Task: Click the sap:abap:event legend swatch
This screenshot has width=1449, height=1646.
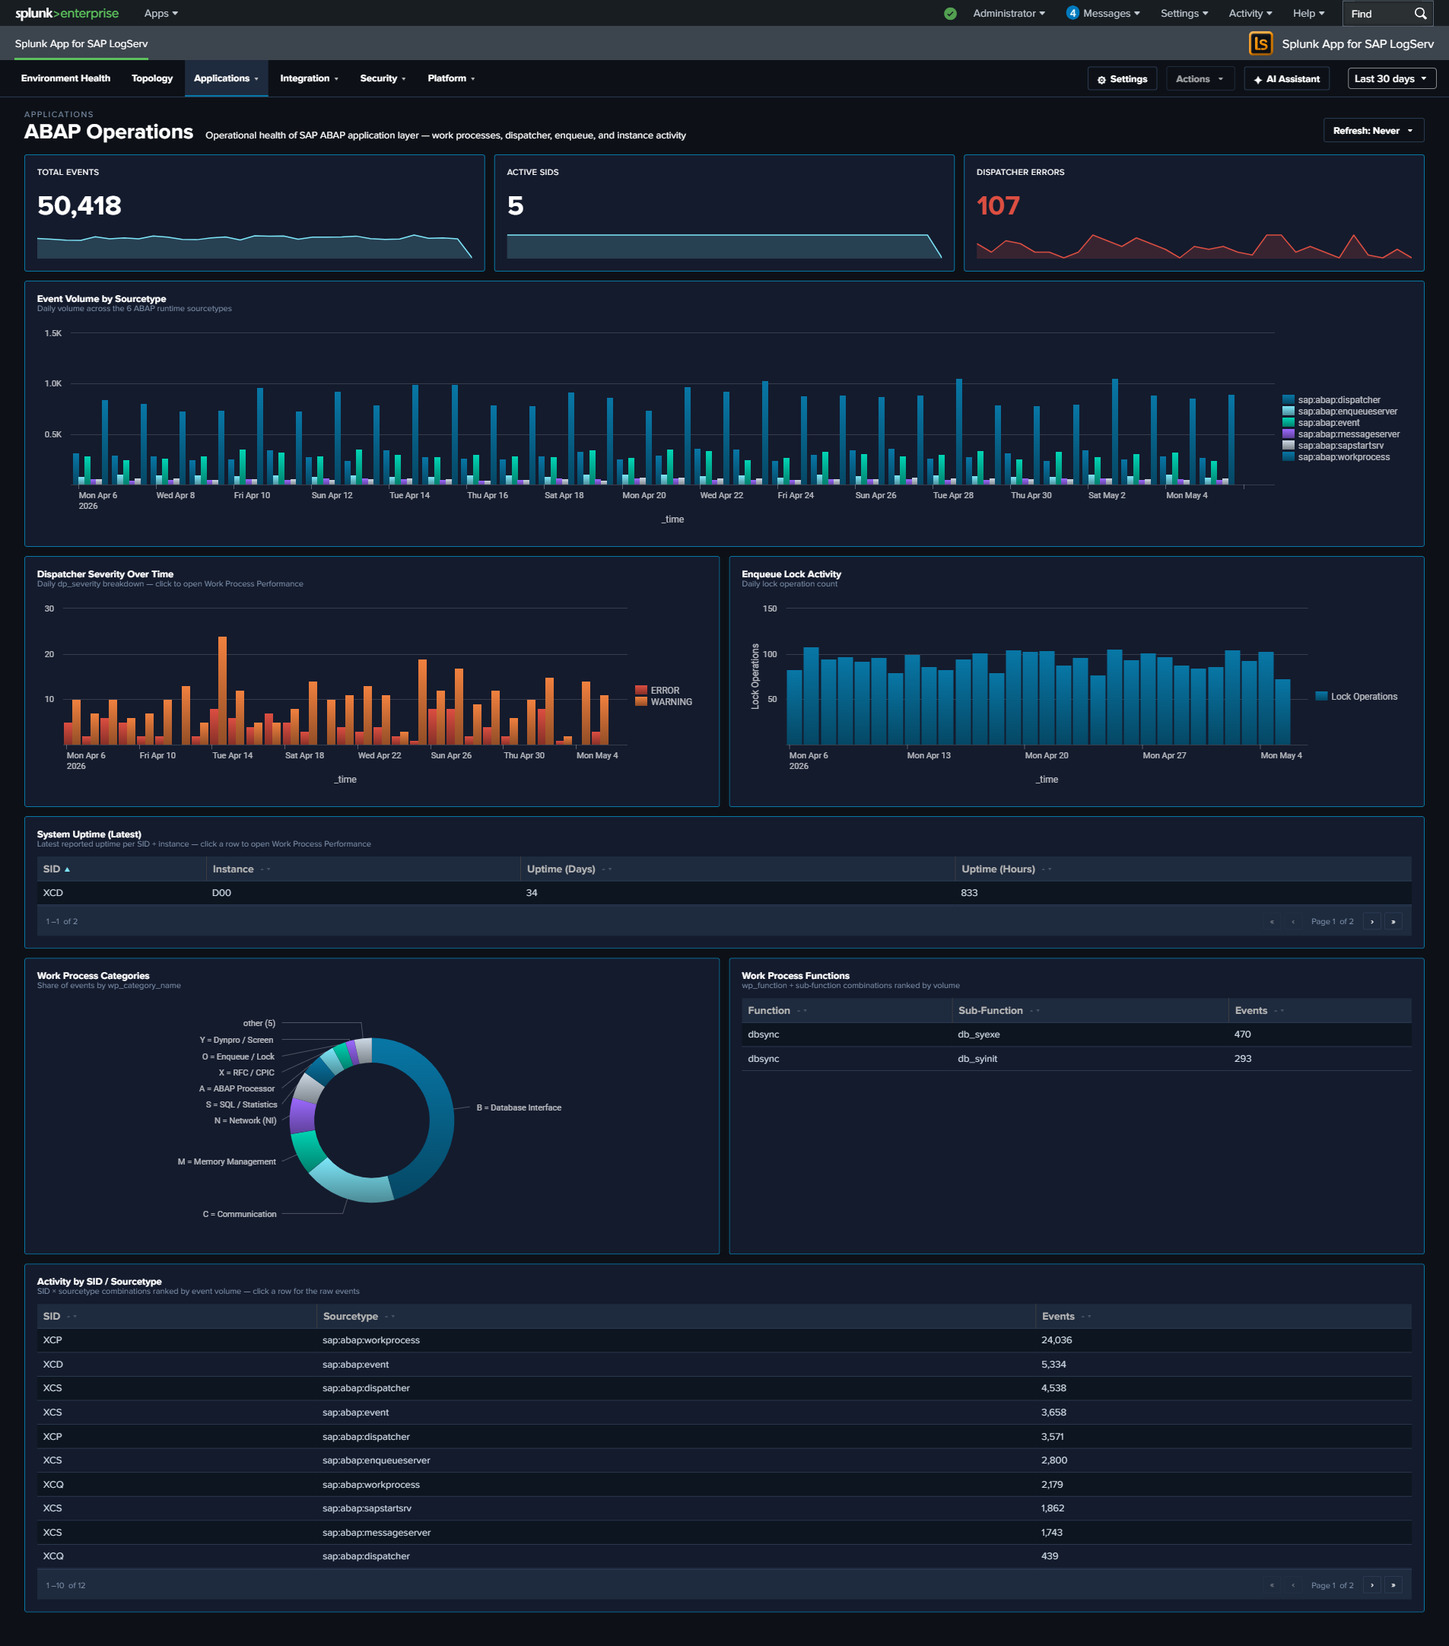Action: [x=1289, y=422]
